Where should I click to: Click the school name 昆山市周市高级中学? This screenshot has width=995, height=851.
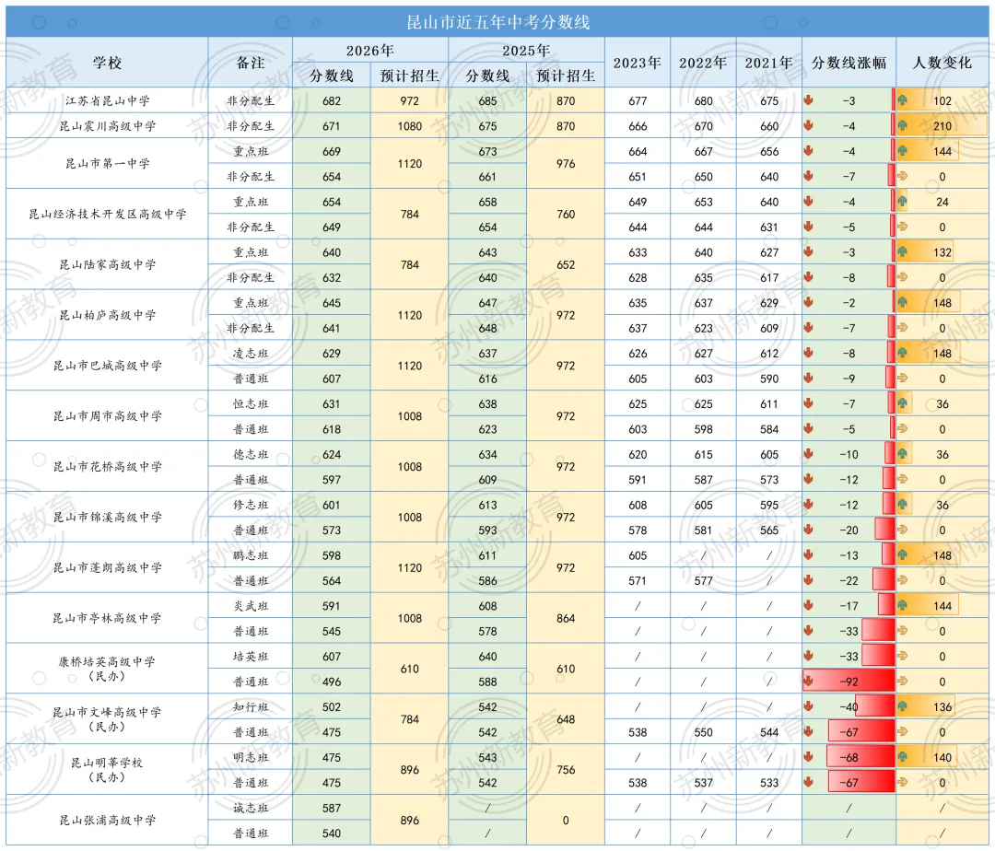[107, 416]
